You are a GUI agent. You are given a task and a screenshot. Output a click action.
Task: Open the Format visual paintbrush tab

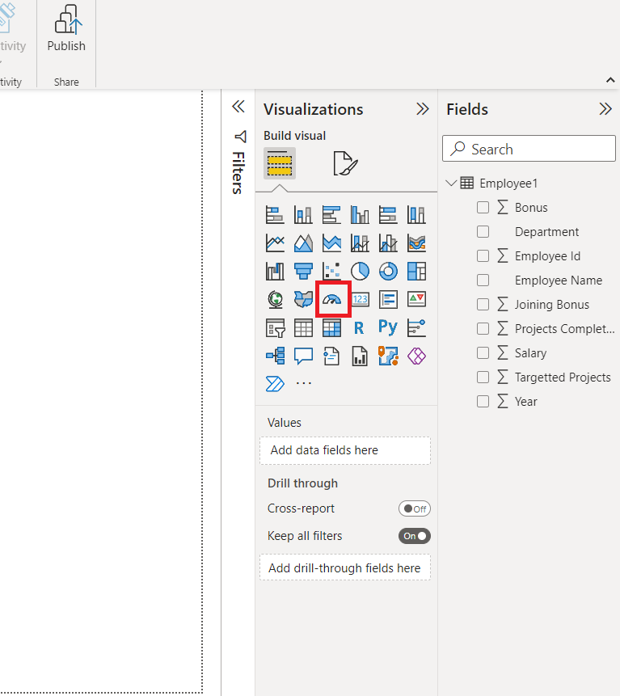coord(345,163)
